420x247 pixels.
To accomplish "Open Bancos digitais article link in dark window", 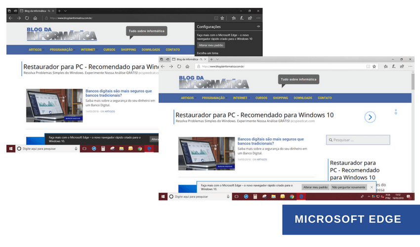I will point(119,93).
